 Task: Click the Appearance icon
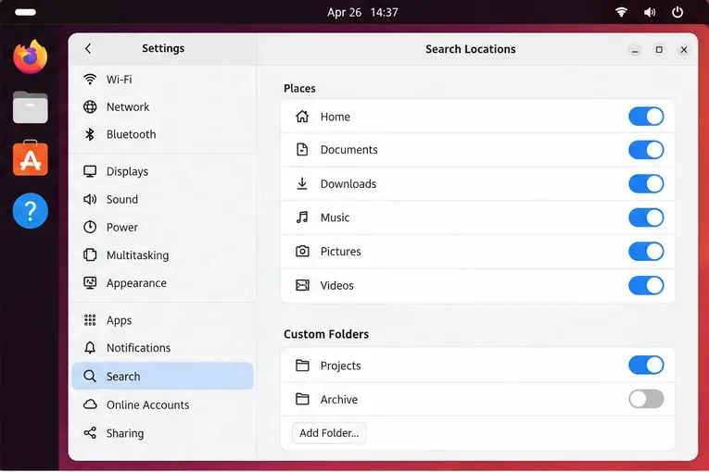(x=90, y=283)
